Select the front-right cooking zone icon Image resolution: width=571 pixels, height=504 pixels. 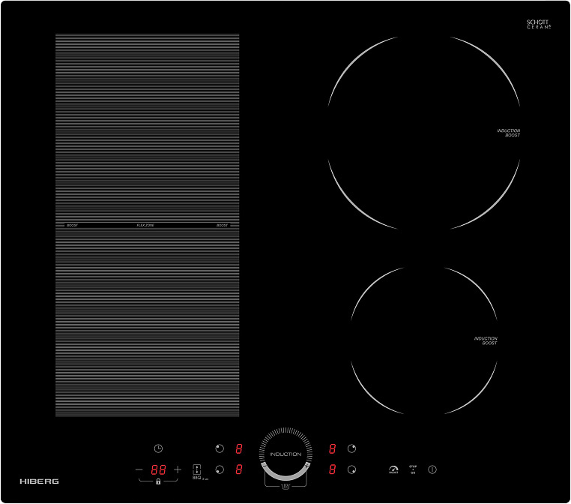[351, 470]
